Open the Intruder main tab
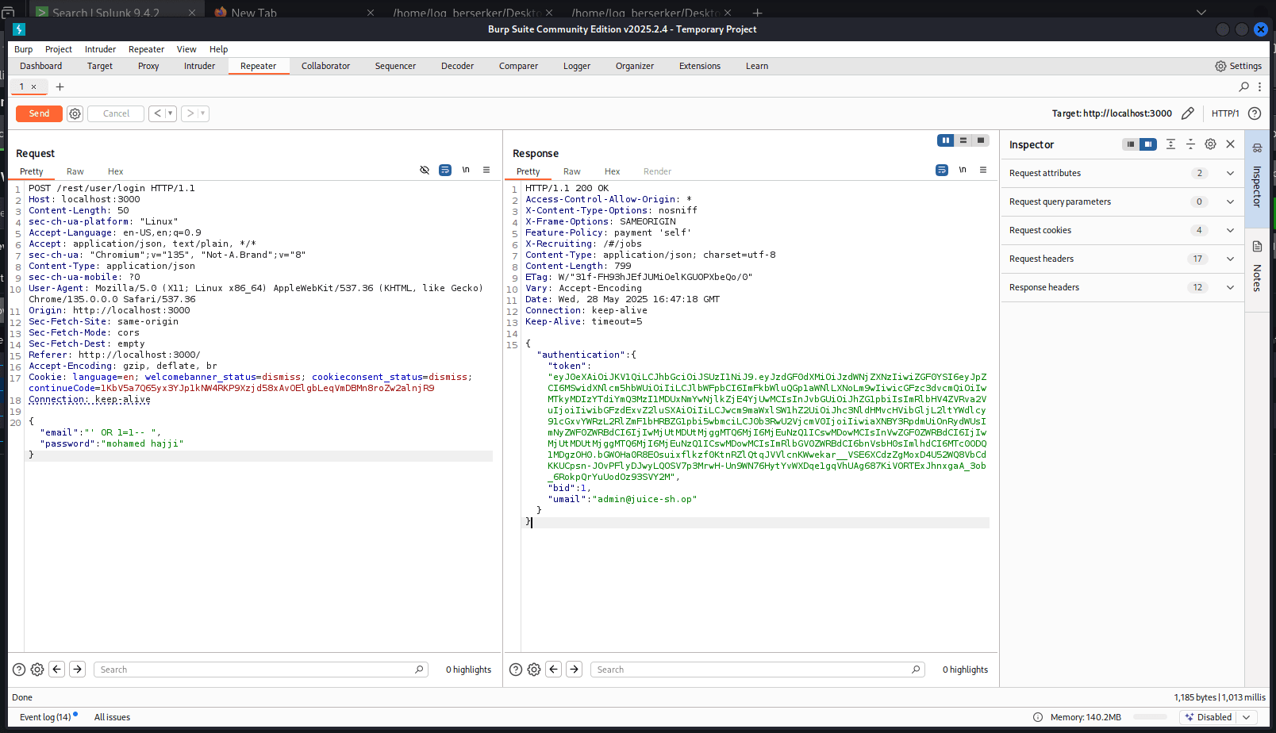This screenshot has width=1276, height=733. tap(199, 66)
